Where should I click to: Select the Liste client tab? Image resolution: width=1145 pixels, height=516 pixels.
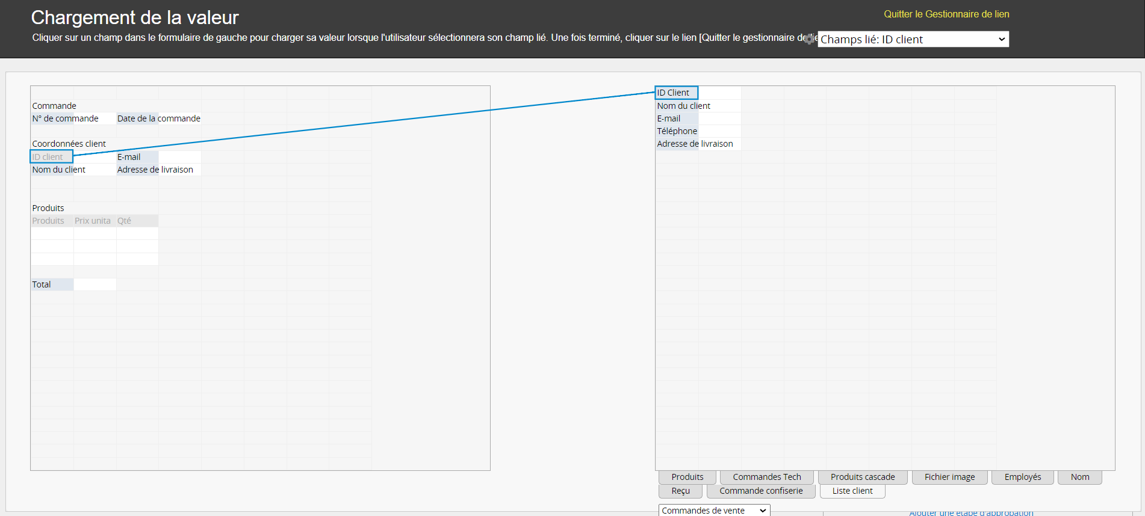click(852, 491)
